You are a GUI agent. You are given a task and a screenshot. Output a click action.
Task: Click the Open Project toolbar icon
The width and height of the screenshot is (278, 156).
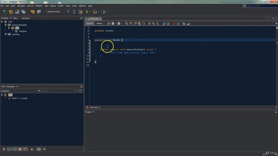[x=17, y=12]
